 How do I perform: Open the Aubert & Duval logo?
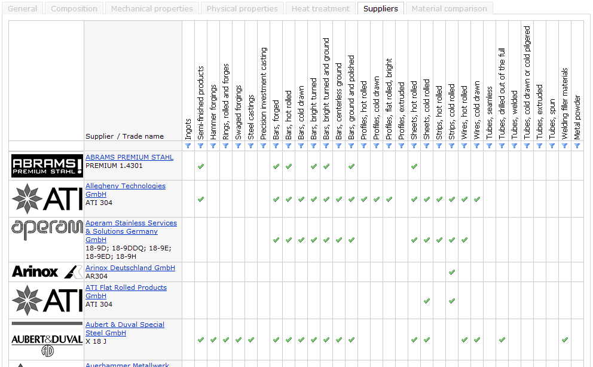pos(47,339)
